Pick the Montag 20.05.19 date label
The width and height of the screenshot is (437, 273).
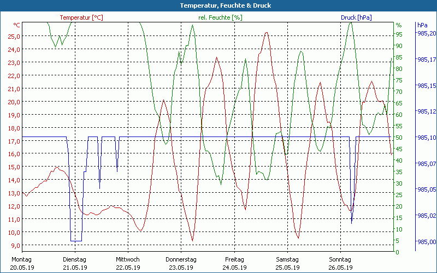coord(22,263)
